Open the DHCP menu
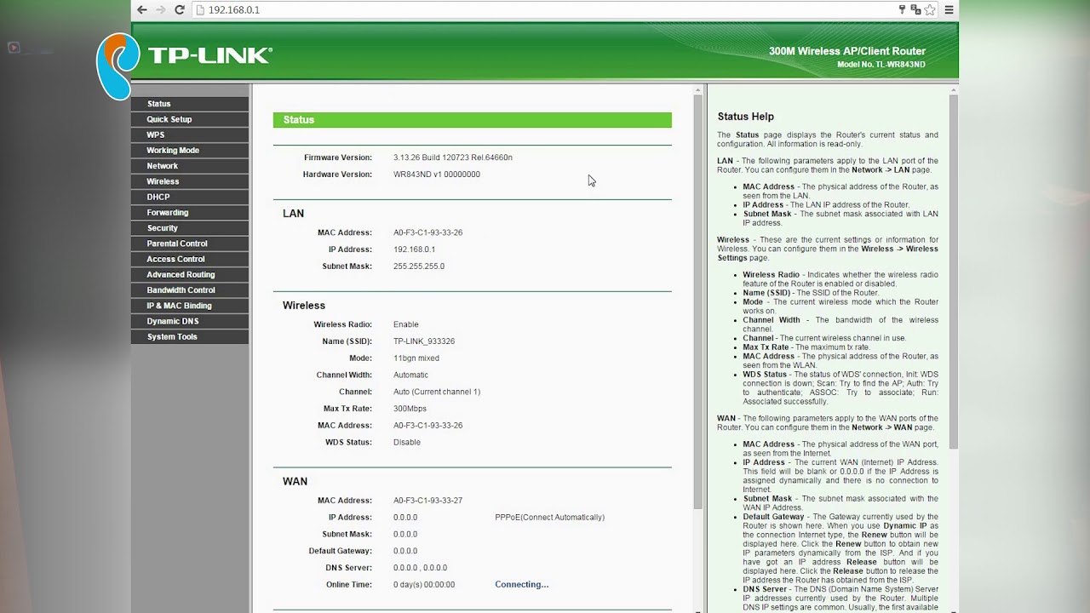Viewport: 1090px width, 613px height. pyautogui.click(x=190, y=197)
